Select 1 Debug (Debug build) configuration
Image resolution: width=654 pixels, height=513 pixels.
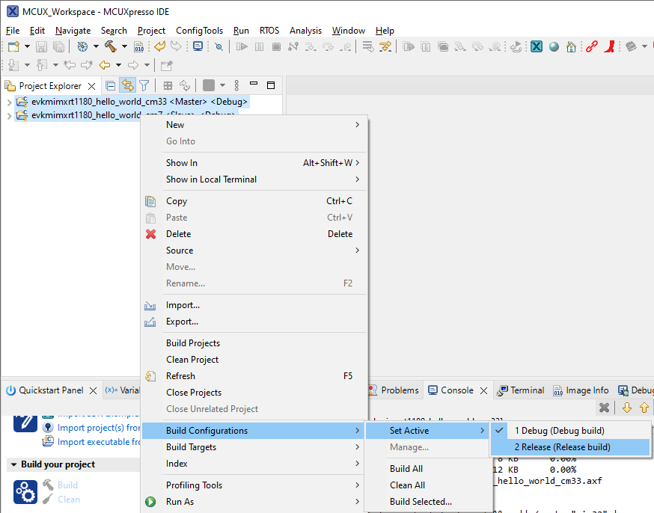pos(559,431)
